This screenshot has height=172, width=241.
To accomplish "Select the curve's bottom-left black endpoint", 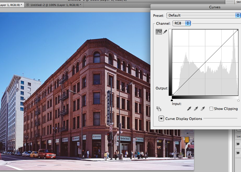I will (172, 95).
